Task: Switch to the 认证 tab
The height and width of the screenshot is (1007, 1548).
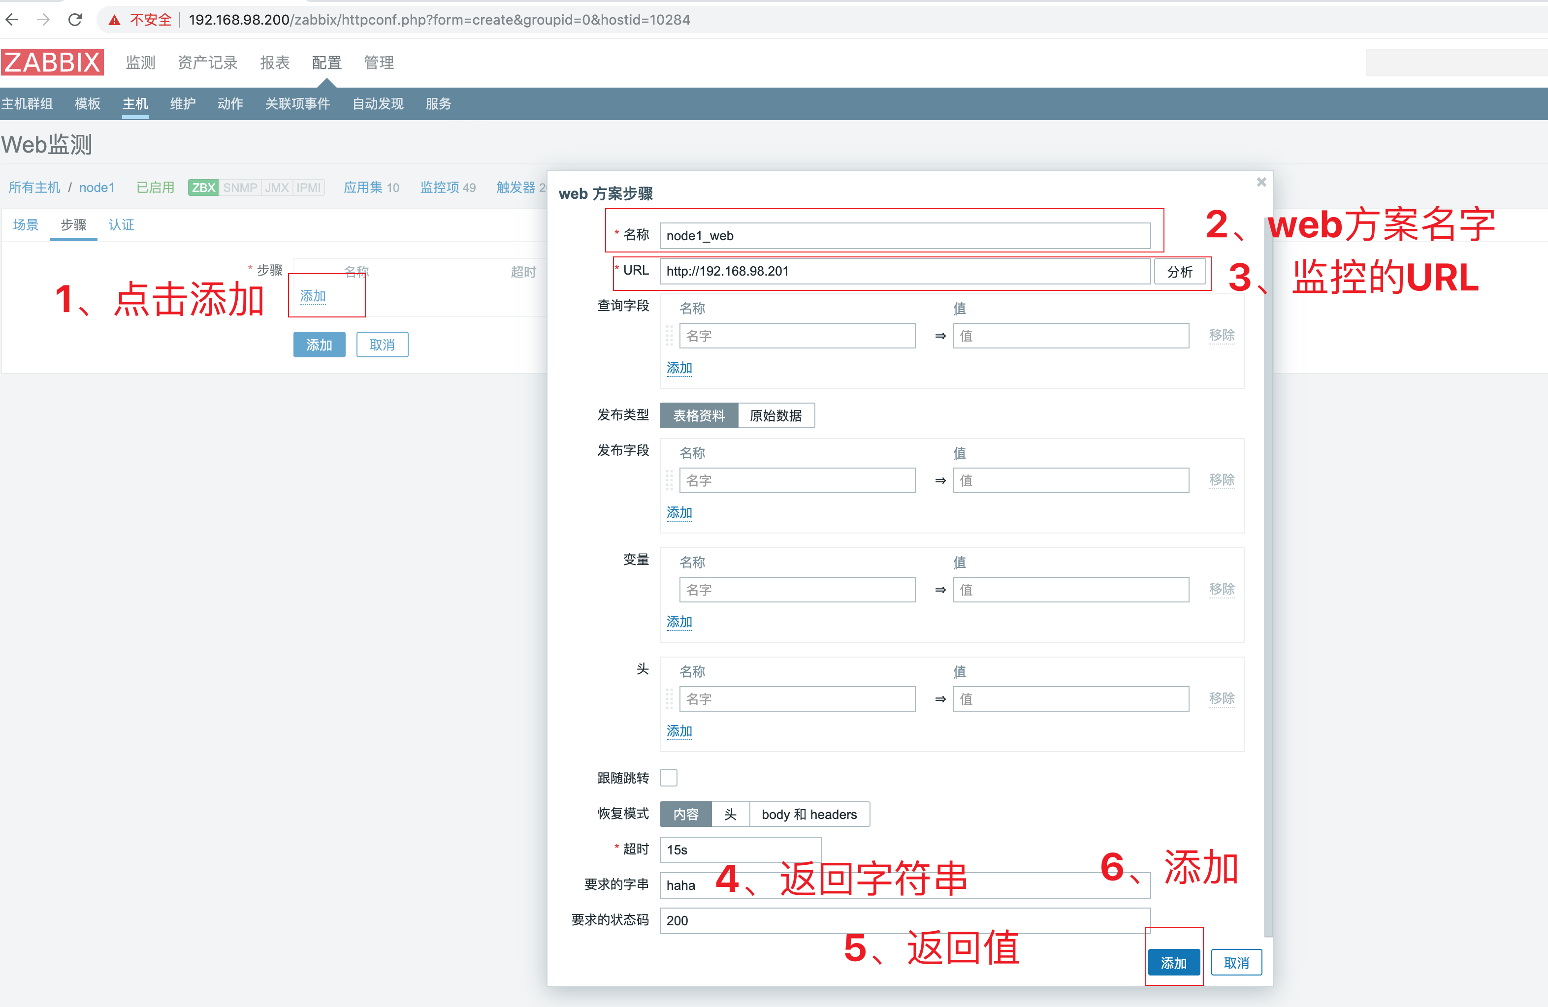Action: pyautogui.click(x=121, y=225)
